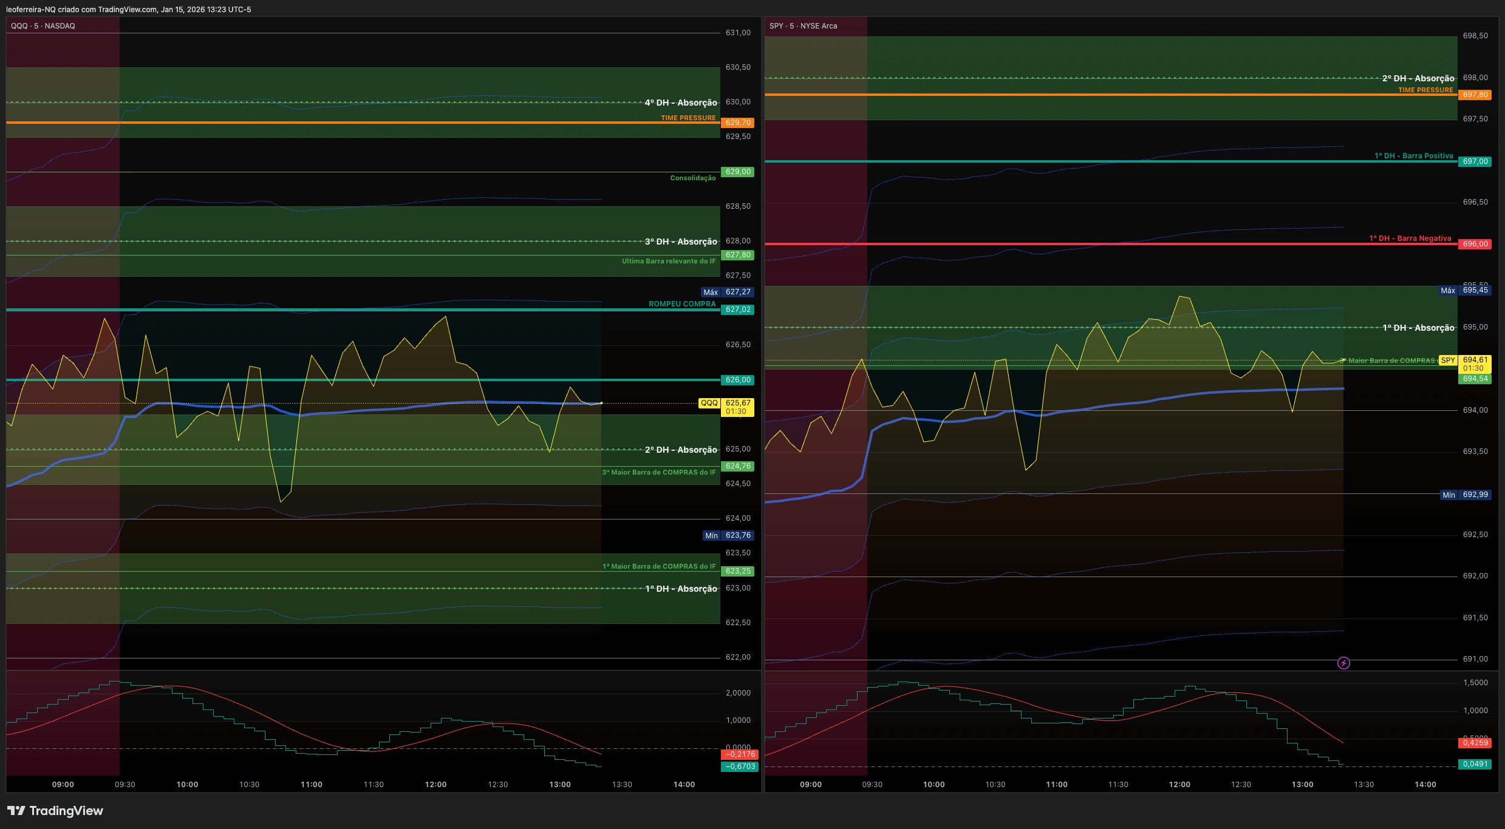This screenshot has width=1505, height=829.
Task: Click the 1,5000 indicator scale value on SPY
Action: click(x=1475, y=683)
